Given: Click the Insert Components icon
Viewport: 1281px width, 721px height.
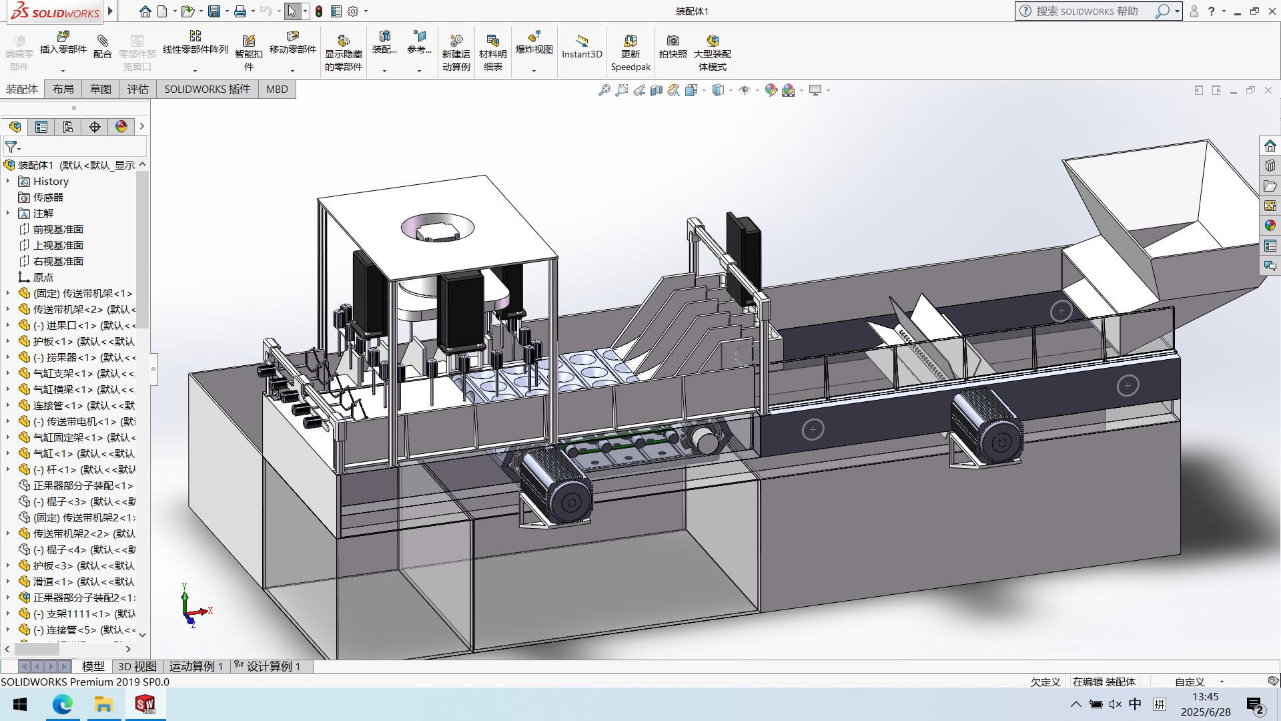Looking at the screenshot, I should pyautogui.click(x=63, y=37).
